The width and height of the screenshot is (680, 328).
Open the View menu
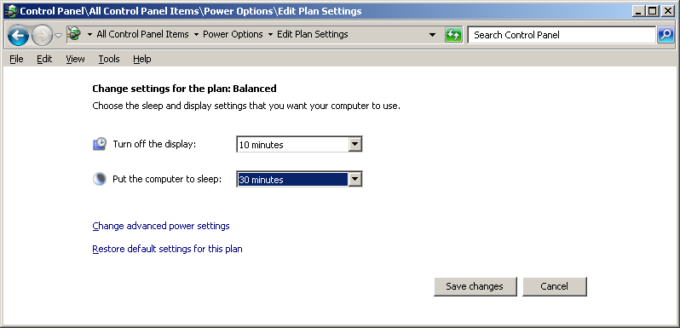pyautogui.click(x=75, y=59)
